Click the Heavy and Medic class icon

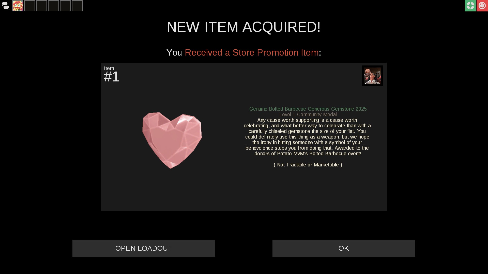[x=372, y=76]
